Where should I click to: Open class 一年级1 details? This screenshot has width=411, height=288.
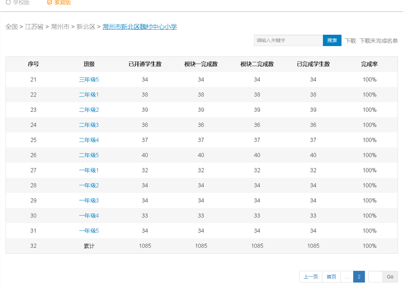point(89,170)
